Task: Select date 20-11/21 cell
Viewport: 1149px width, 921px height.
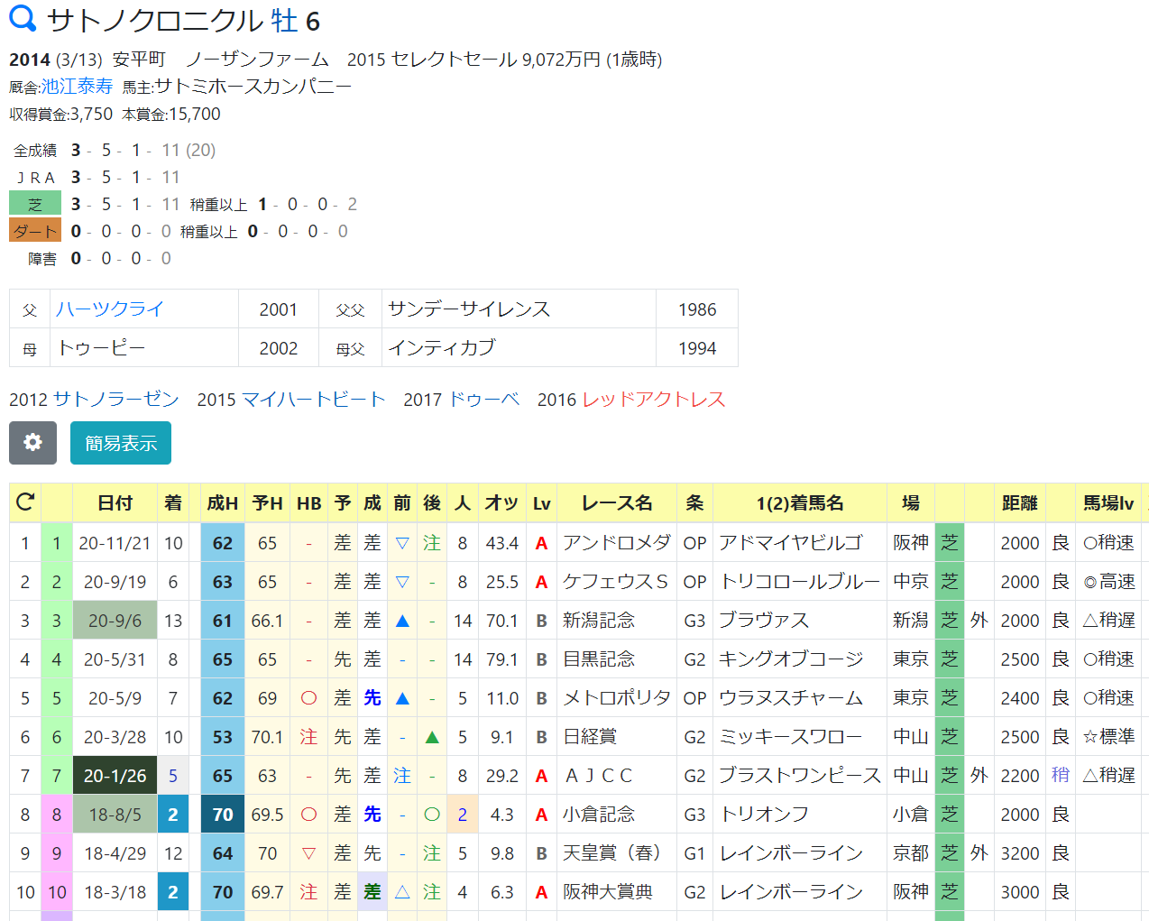Action: [x=115, y=543]
